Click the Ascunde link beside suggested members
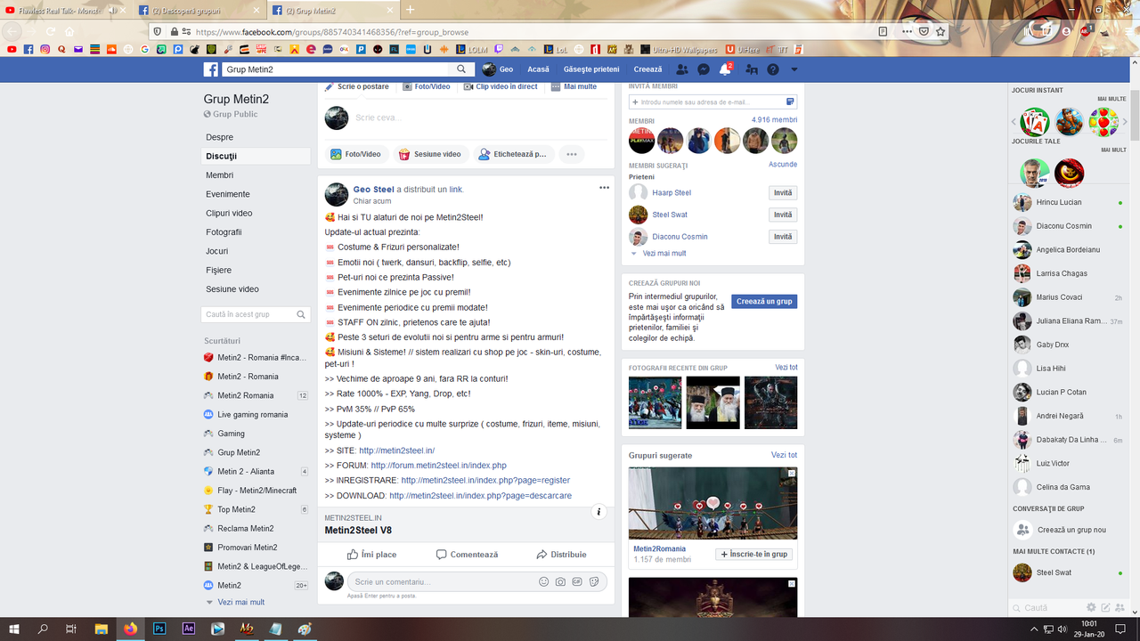 coord(783,165)
